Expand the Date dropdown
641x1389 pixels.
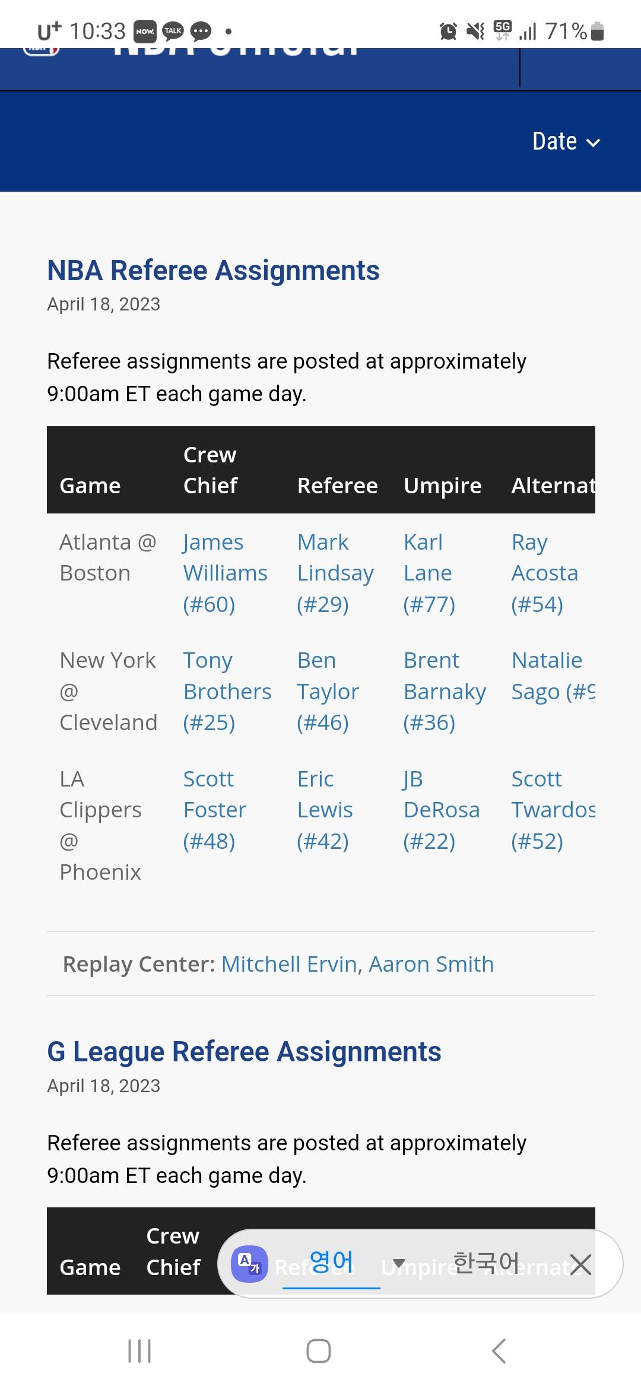[x=566, y=142]
